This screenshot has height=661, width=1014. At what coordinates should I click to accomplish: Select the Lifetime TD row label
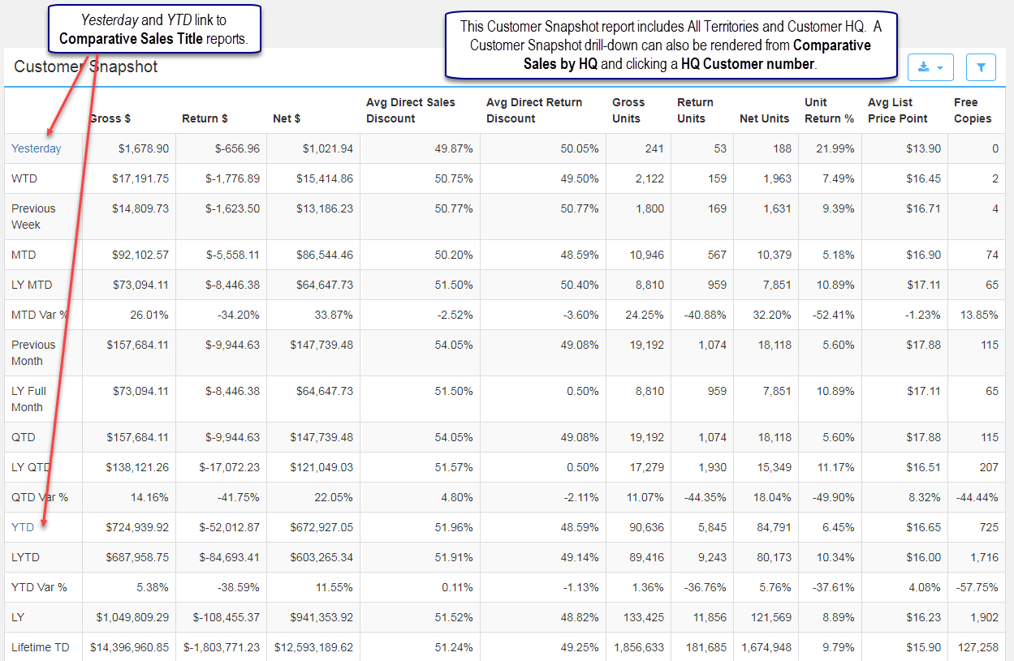tap(40, 647)
